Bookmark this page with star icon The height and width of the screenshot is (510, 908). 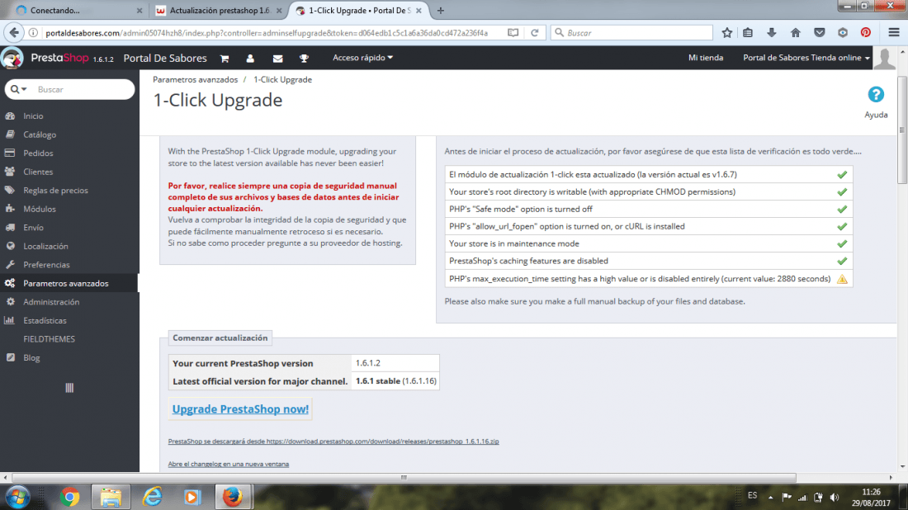coord(726,33)
